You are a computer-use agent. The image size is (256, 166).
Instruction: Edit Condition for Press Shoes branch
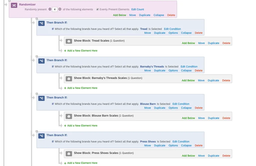coord(181,142)
